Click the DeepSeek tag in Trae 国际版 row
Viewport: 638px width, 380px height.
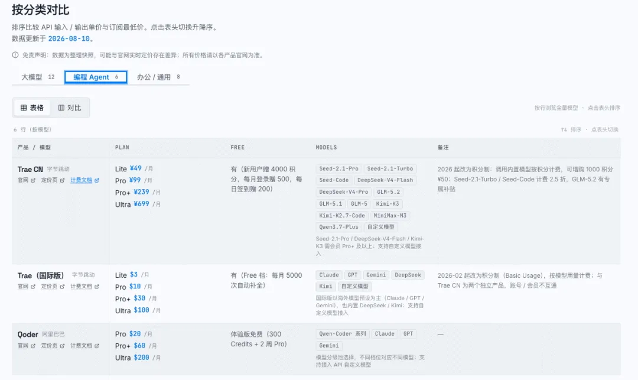[408, 275]
